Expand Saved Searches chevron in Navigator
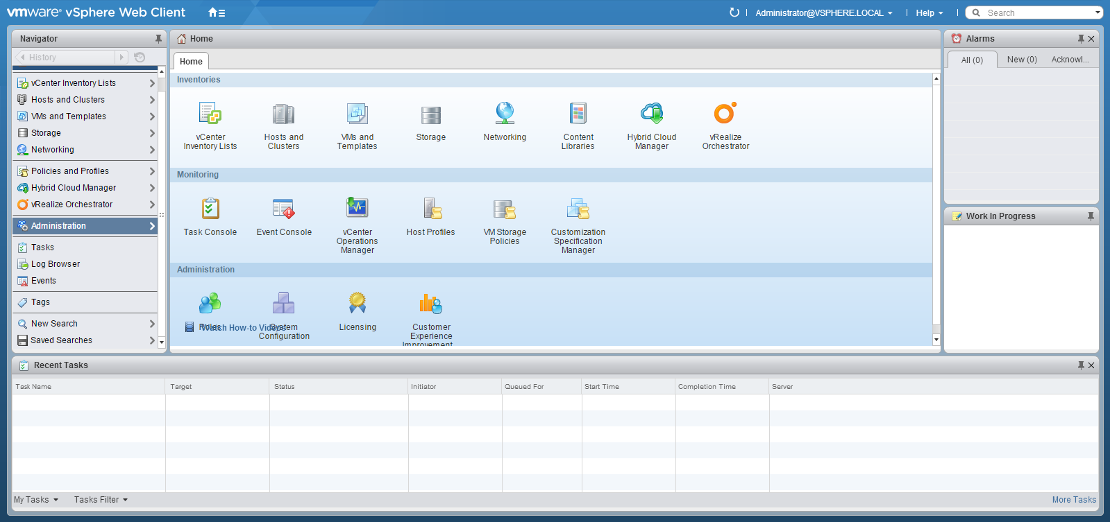The image size is (1110, 522). click(x=152, y=340)
